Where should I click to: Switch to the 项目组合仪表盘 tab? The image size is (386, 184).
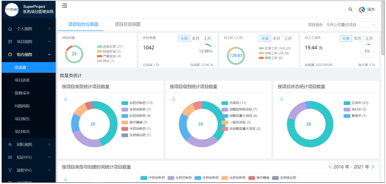(x=83, y=24)
